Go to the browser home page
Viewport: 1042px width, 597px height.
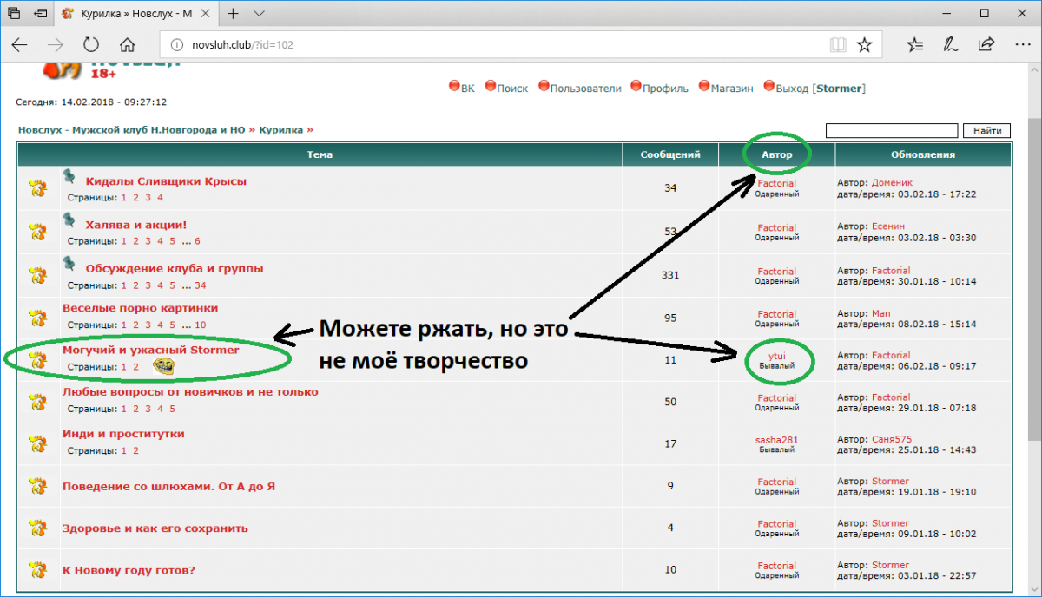127,44
